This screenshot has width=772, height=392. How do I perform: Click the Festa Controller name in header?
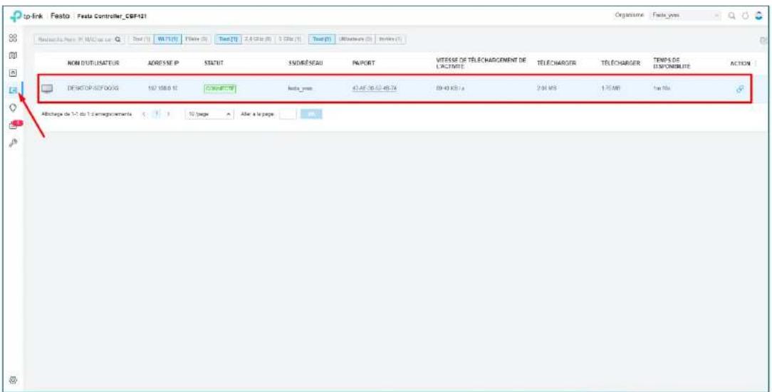(111, 17)
